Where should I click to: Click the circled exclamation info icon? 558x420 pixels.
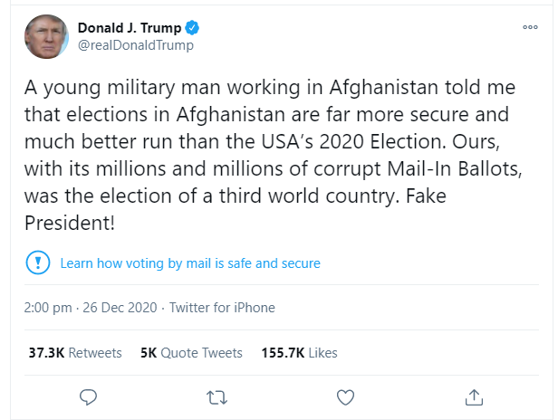pyautogui.click(x=38, y=262)
